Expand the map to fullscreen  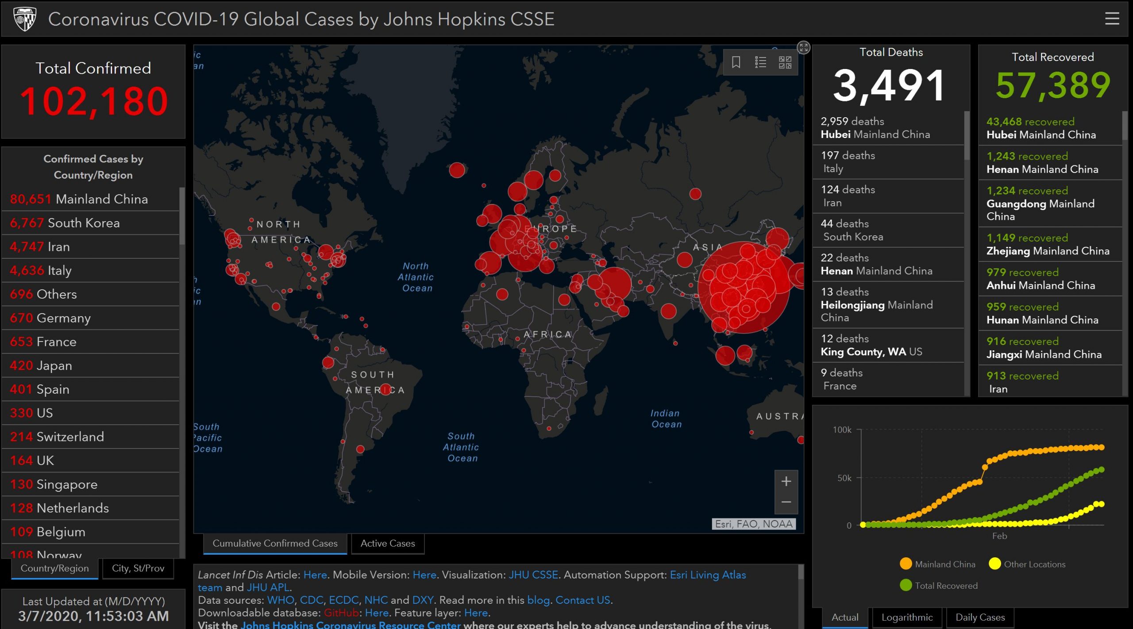(803, 47)
